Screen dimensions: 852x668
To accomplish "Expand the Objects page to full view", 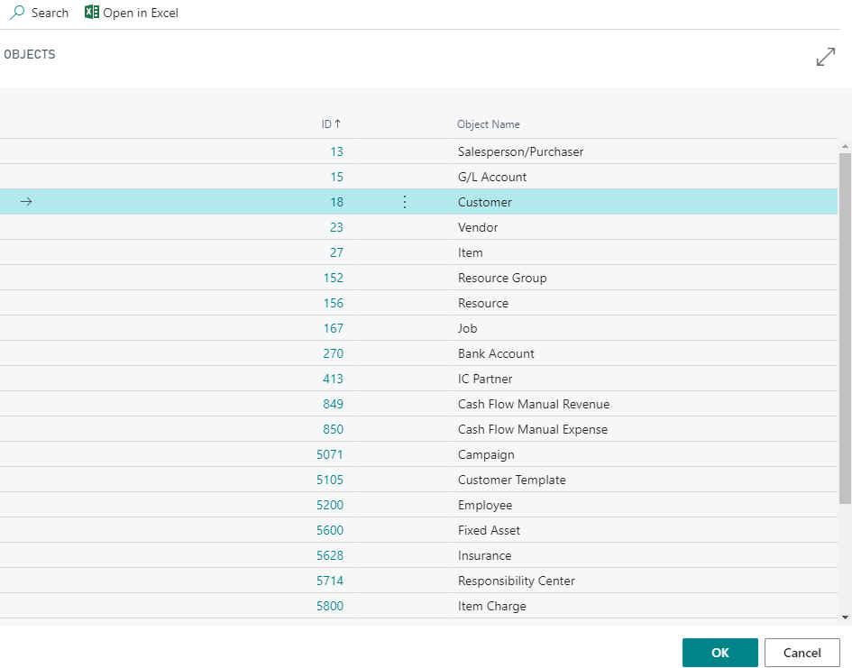I will click(x=825, y=58).
